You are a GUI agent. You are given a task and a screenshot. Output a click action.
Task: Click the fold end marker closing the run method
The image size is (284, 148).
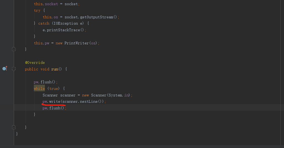pos(14,127)
